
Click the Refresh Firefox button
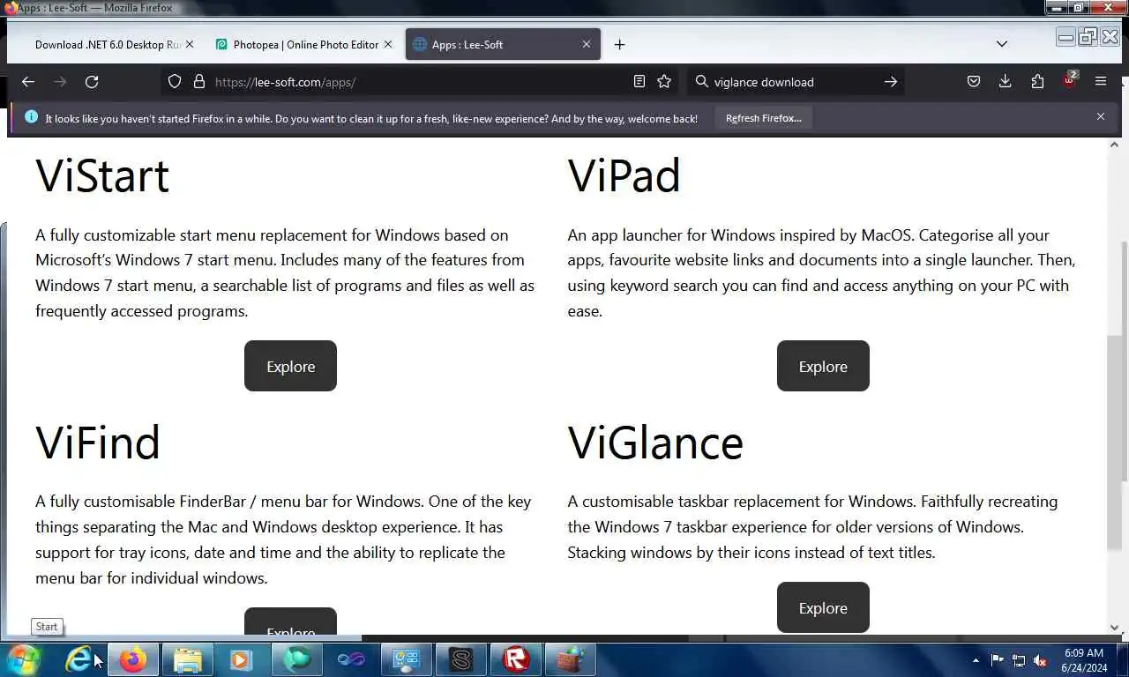[764, 118]
